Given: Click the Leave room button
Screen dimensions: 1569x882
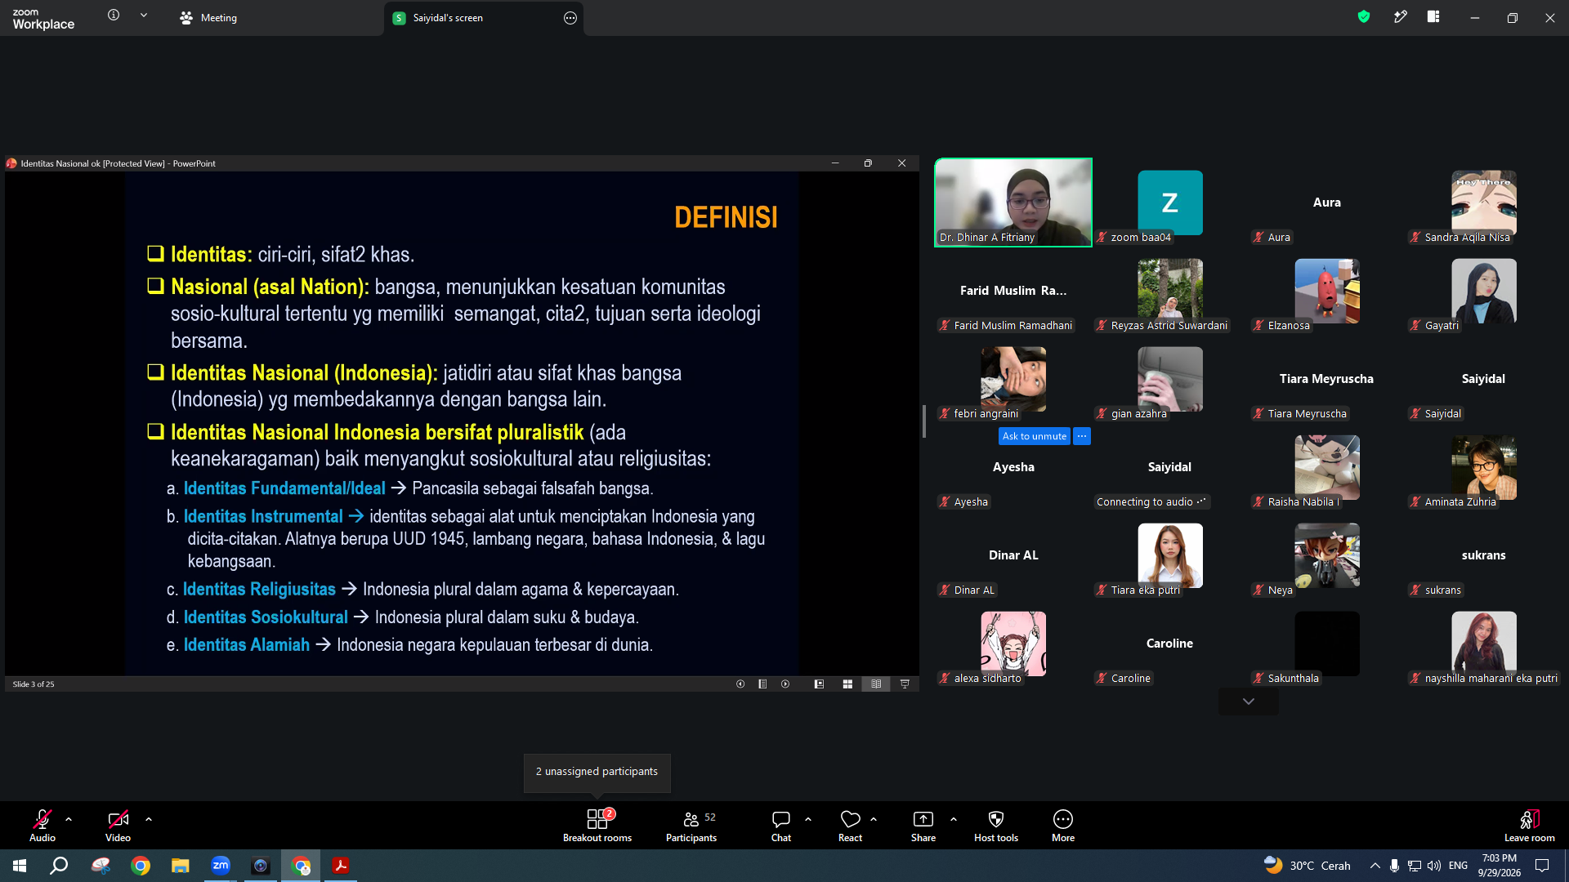Looking at the screenshot, I should click(1530, 825).
